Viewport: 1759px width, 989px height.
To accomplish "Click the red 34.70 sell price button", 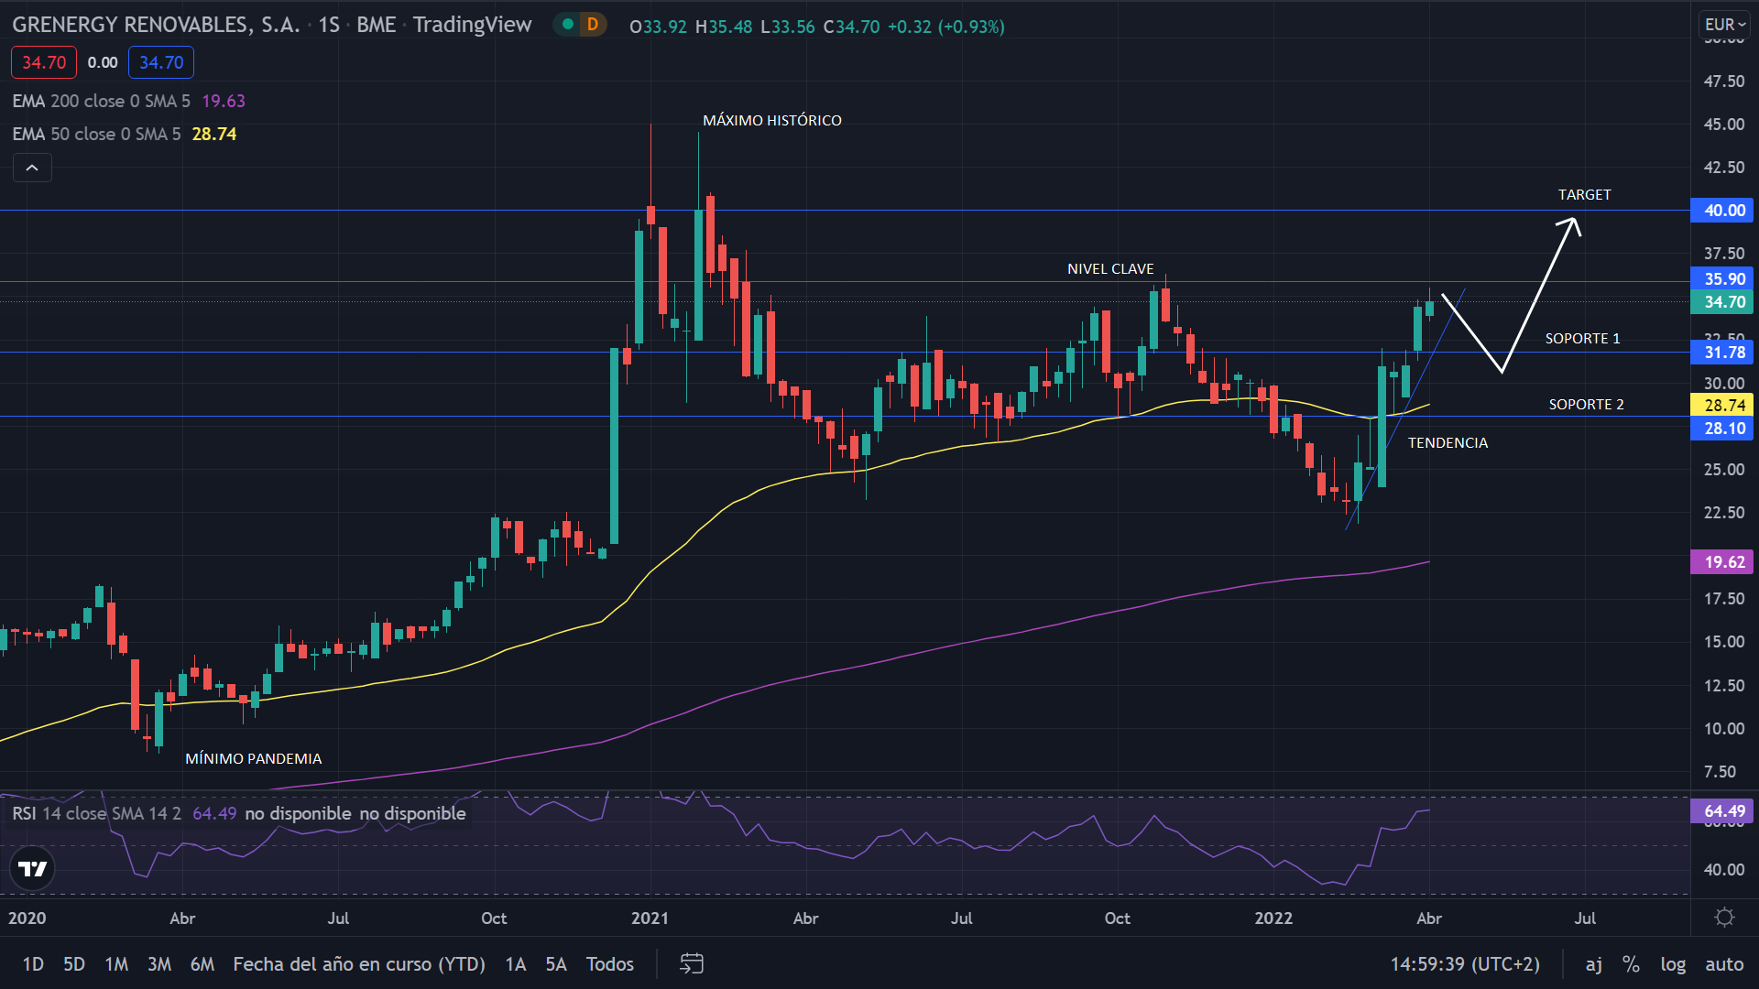I will point(44,62).
